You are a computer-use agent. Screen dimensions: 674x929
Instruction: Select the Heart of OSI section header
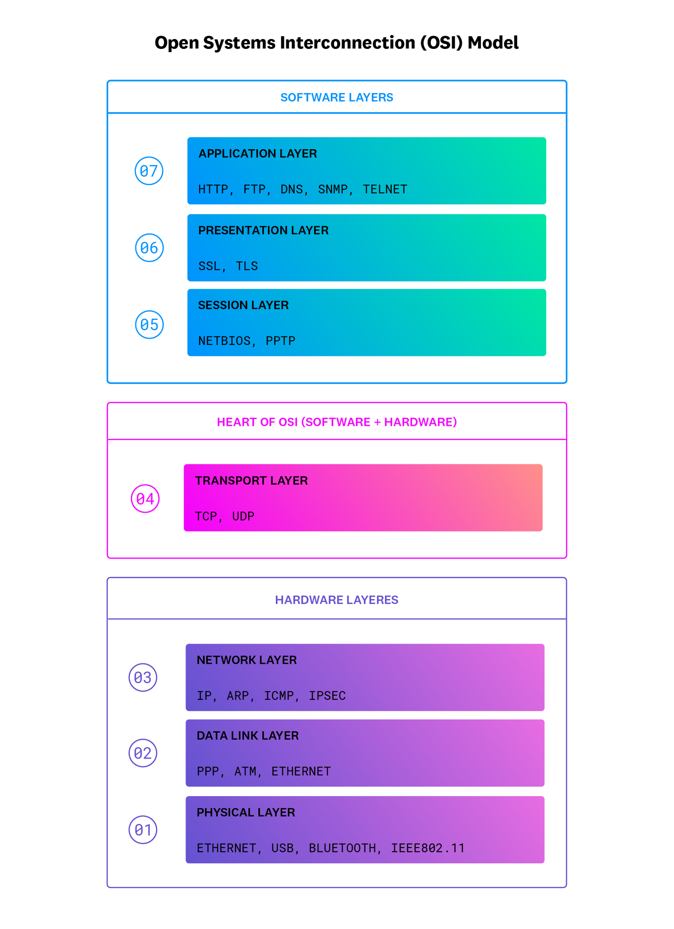pyautogui.click(x=336, y=422)
